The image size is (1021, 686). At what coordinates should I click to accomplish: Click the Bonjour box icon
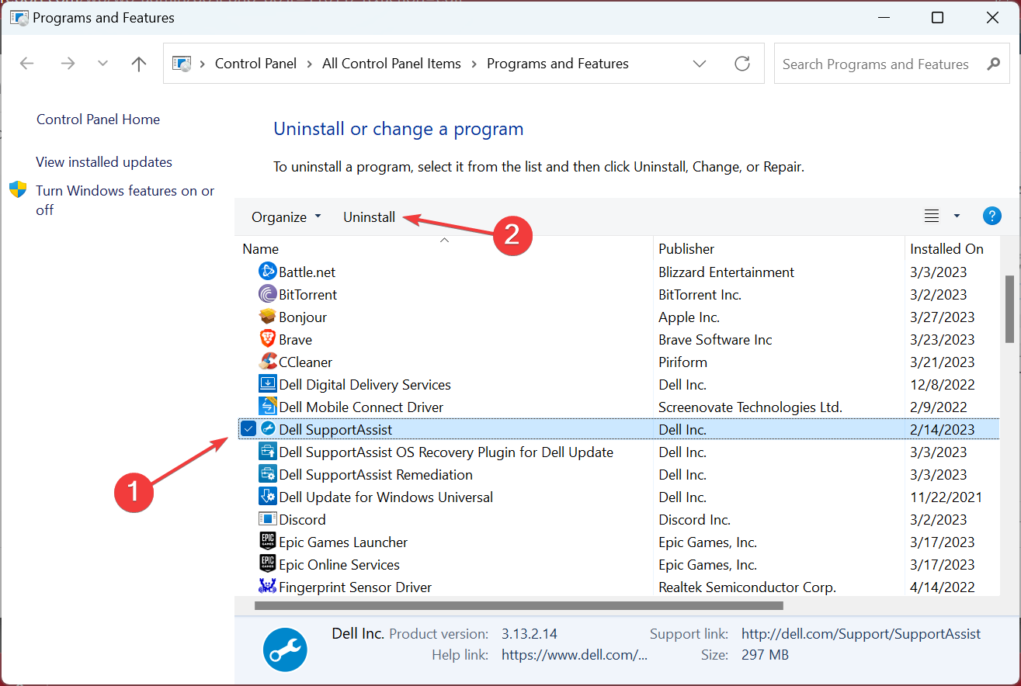(x=267, y=317)
